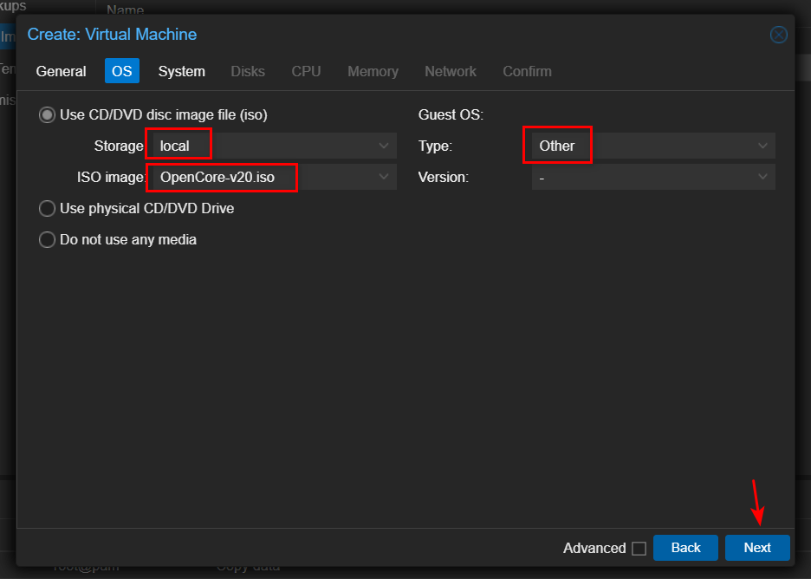Open the ISO image dropdown arrow

click(384, 177)
